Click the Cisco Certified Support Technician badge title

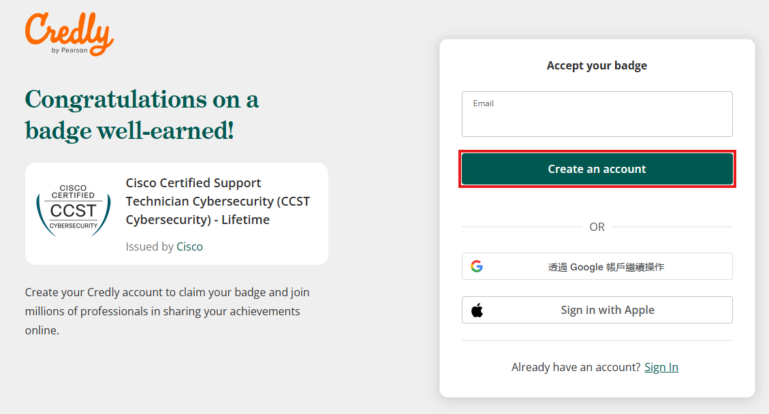pyautogui.click(x=217, y=202)
